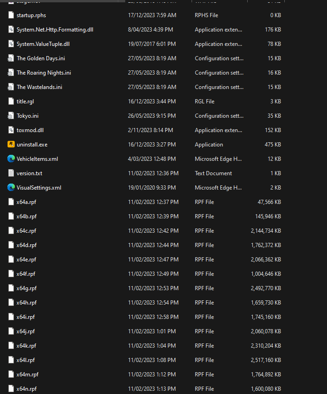Select the file name x64b.rpf
This screenshot has height=394, width=327.
click(x=26, y=216)
